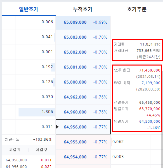Click ask quantity 0.192
This screenshot has height=168, width=163.
(47, 67)
